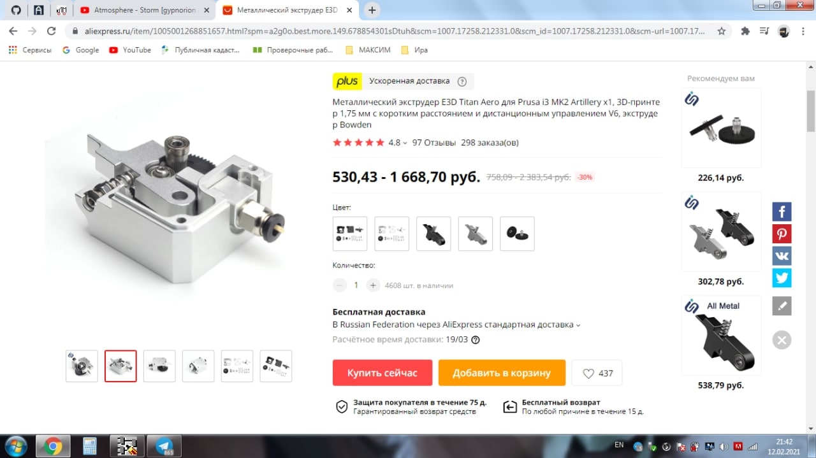Screen dimensions: 816x458
Task: Expand AliExpress стандартная доставка shipping options
Action: pos(578,325)
